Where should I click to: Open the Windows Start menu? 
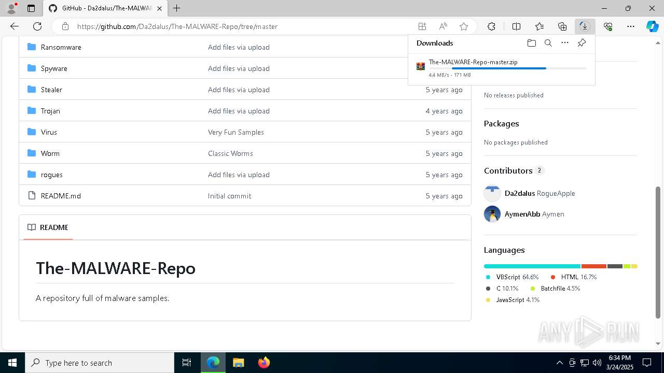(x=12, y=363)
